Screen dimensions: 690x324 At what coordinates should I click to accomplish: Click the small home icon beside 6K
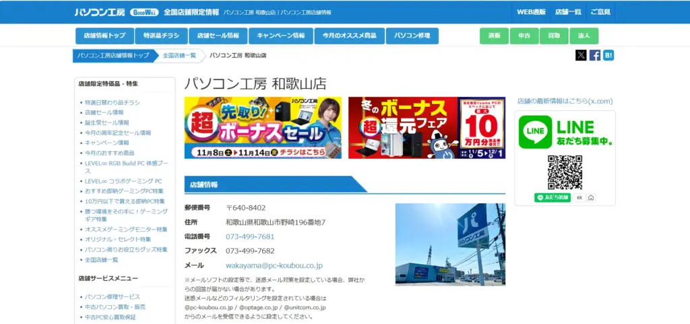coord(591,198)
